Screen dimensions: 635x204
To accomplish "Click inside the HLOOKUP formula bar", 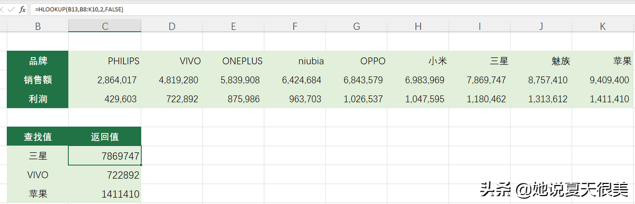I will (332, 10).
